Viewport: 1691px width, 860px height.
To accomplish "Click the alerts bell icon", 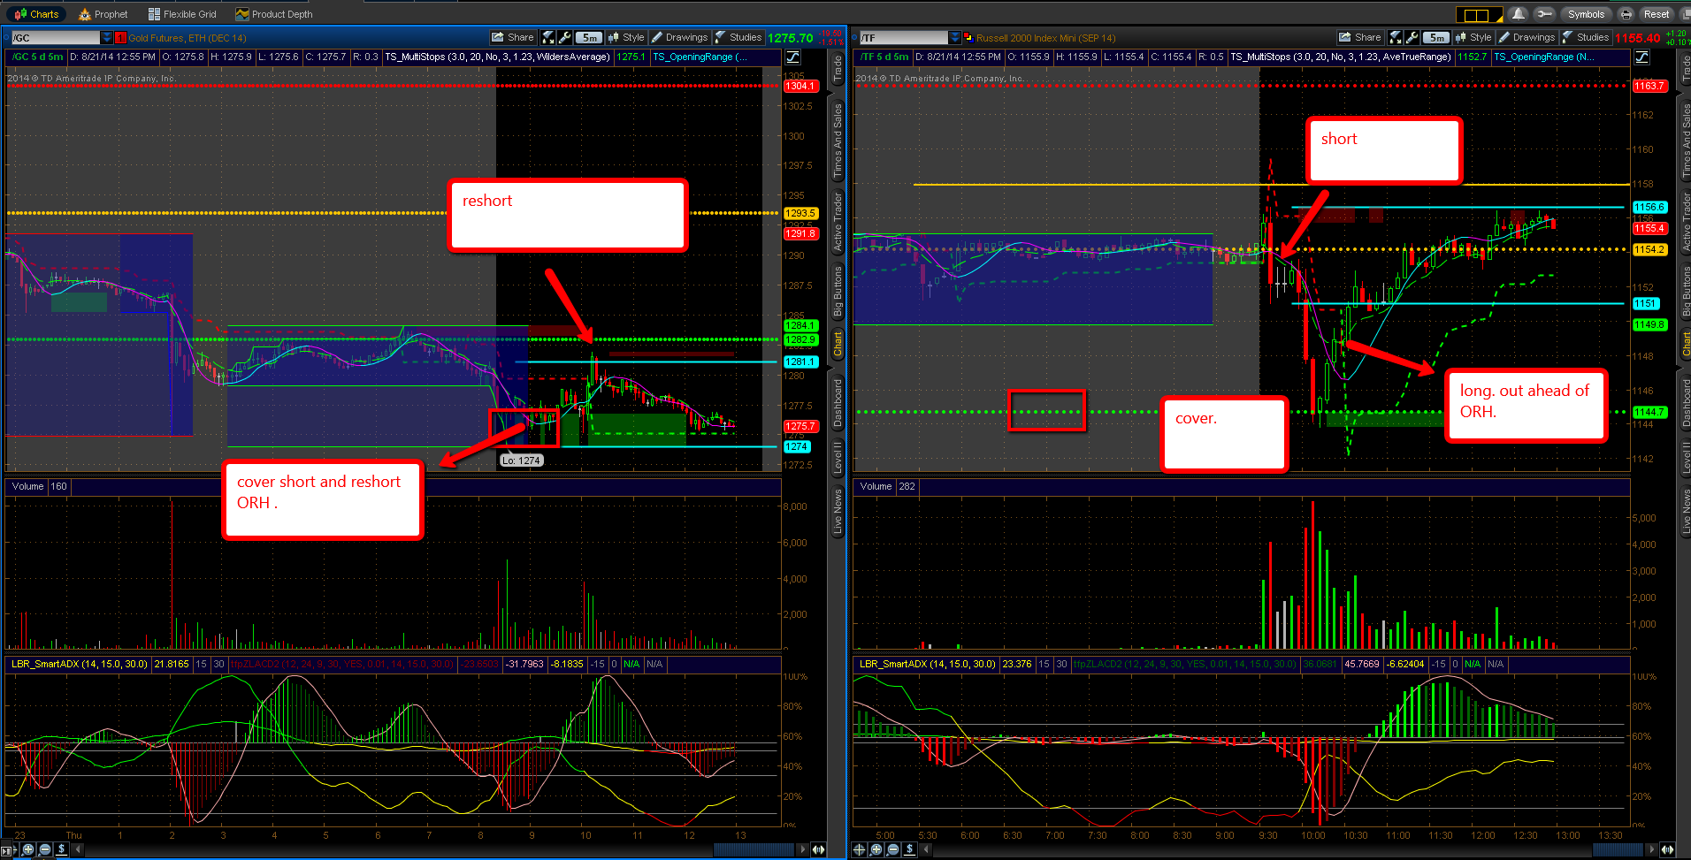I will (x=1518, y=14).
